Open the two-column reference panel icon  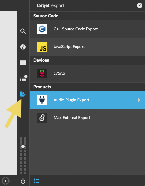(23, 63)
